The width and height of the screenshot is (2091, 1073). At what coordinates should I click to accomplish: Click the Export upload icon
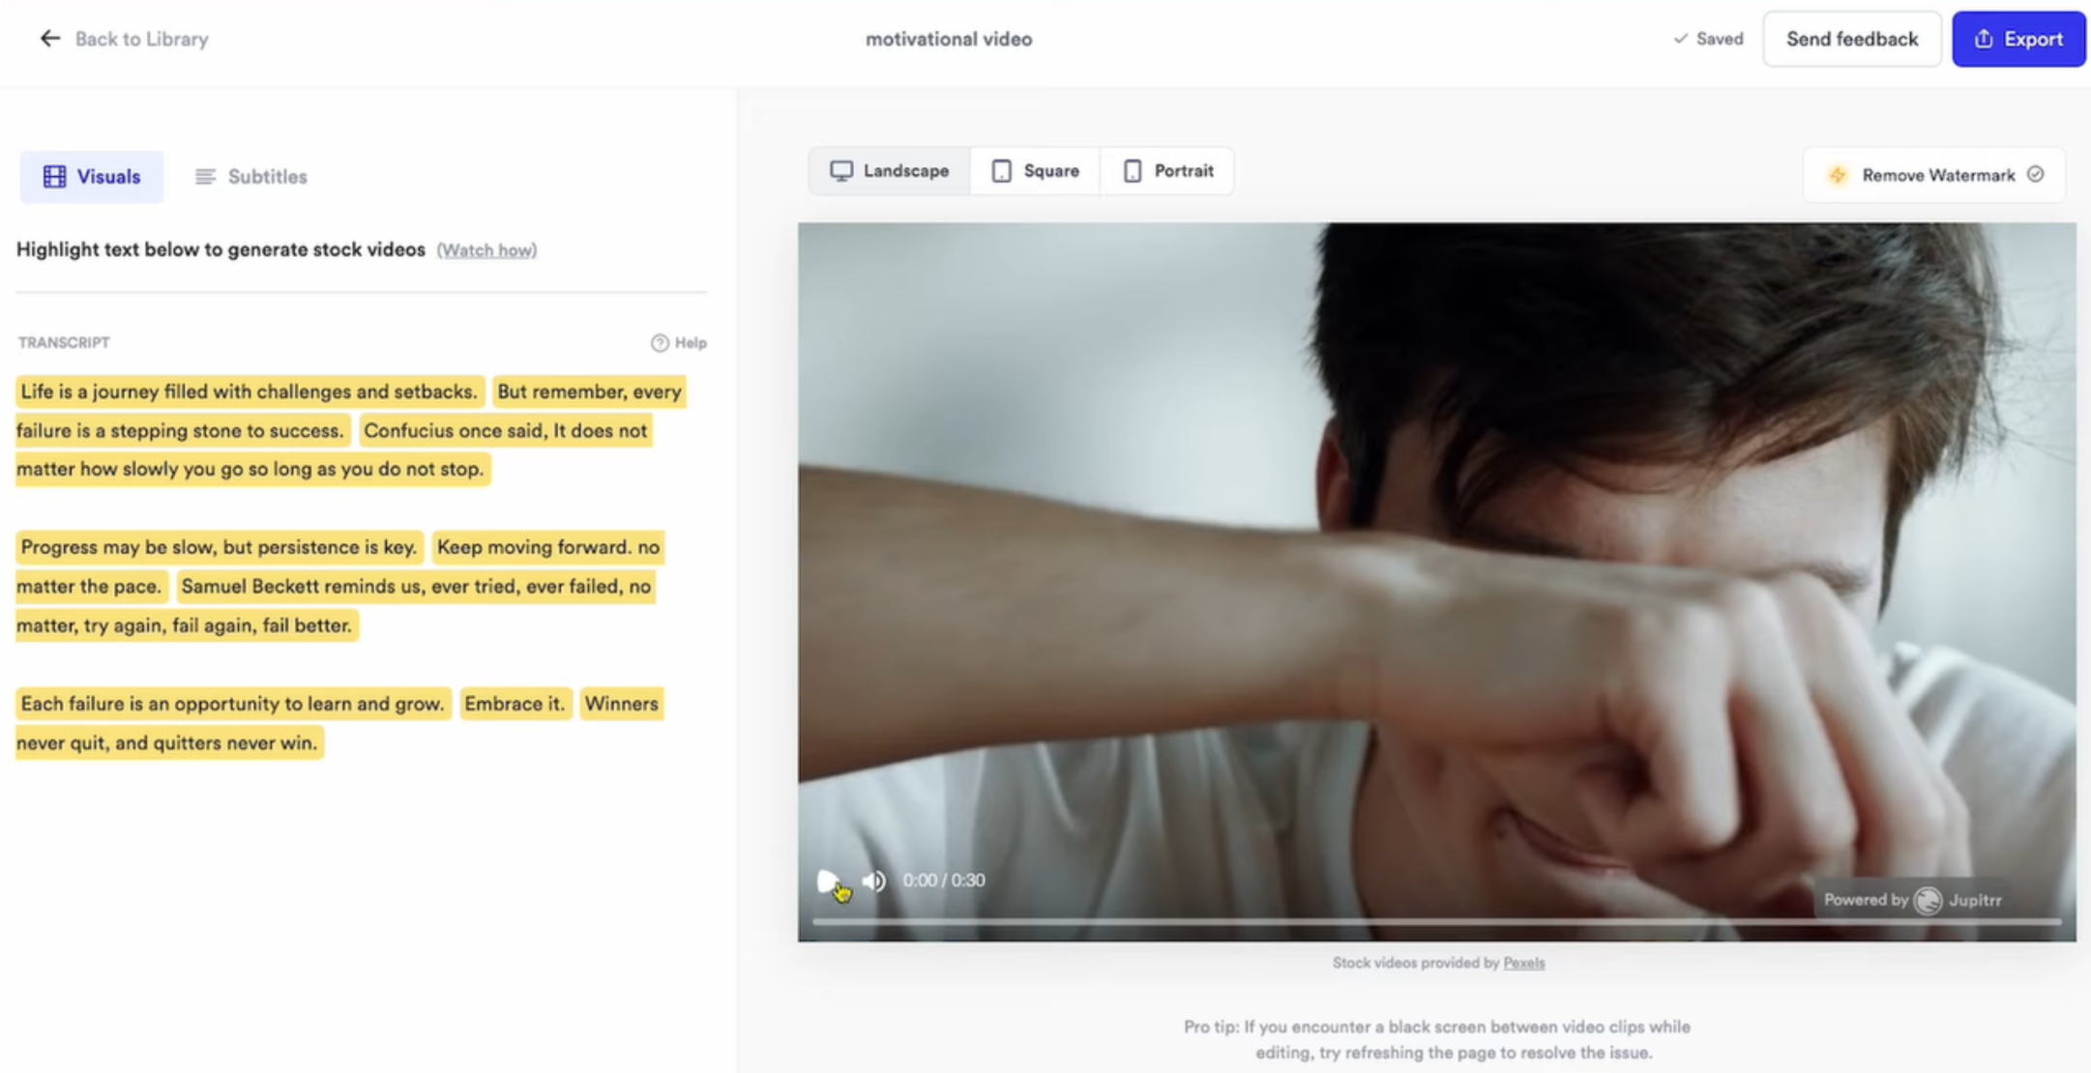coord(1982,39)
